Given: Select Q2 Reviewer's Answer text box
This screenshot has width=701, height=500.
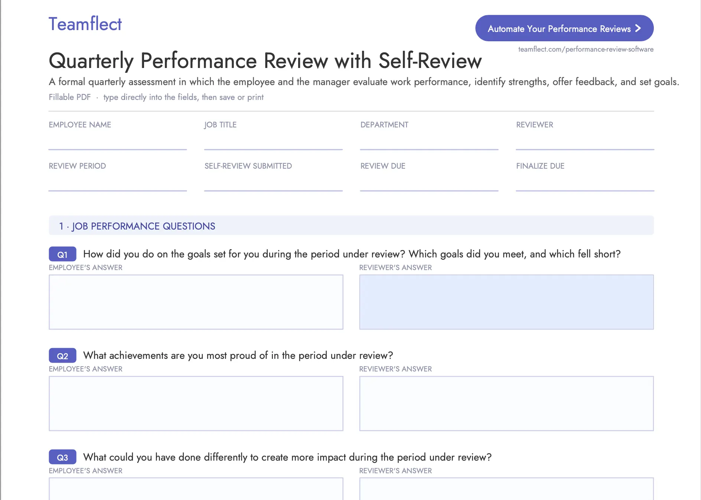Looking at the screenshot, I should tap(506, 403).
